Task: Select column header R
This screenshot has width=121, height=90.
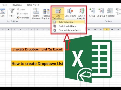Action: 20,29
